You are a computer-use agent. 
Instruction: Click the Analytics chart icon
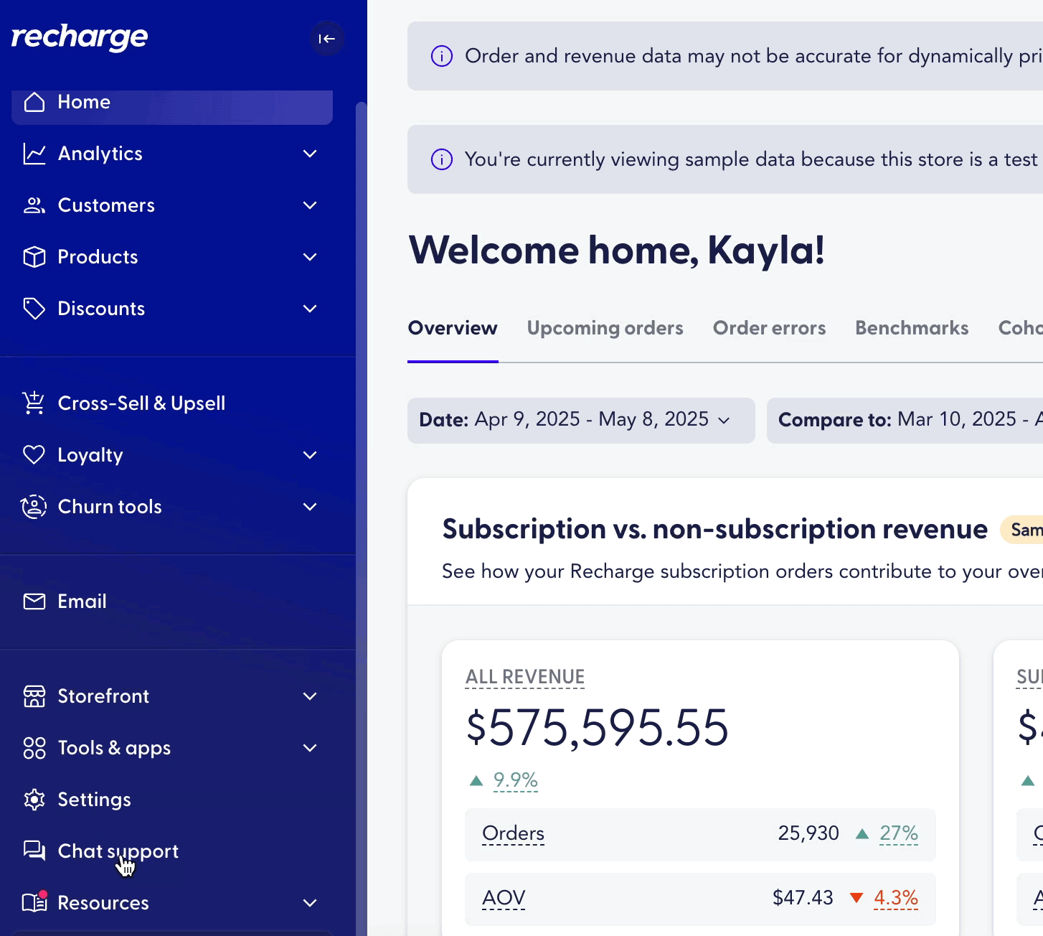[34, 154]
